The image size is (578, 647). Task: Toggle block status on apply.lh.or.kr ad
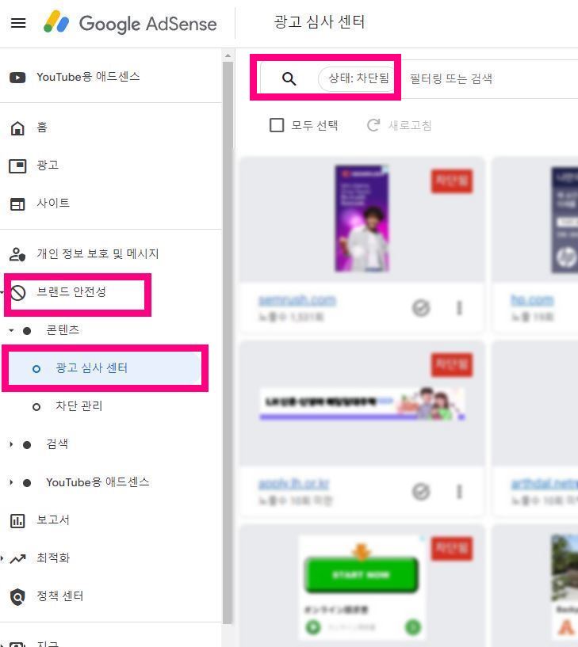point(421,492)
